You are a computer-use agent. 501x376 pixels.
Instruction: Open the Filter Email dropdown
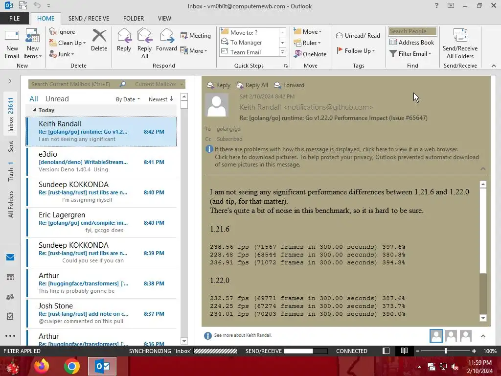tap(410, 54)
